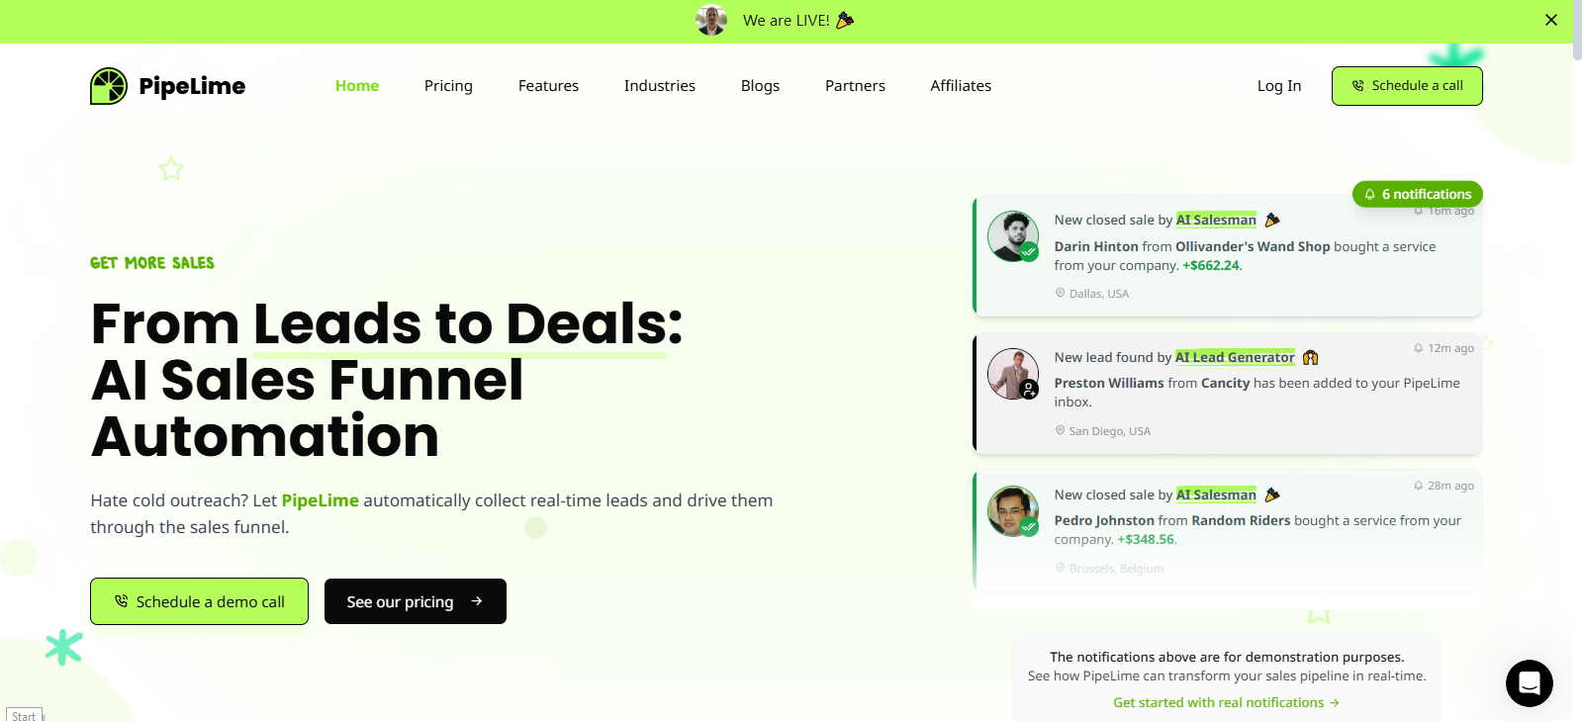Select the Affiliates nav link
The width and height of the screenshot is (1582, 721).
click(x=961, y=86)
